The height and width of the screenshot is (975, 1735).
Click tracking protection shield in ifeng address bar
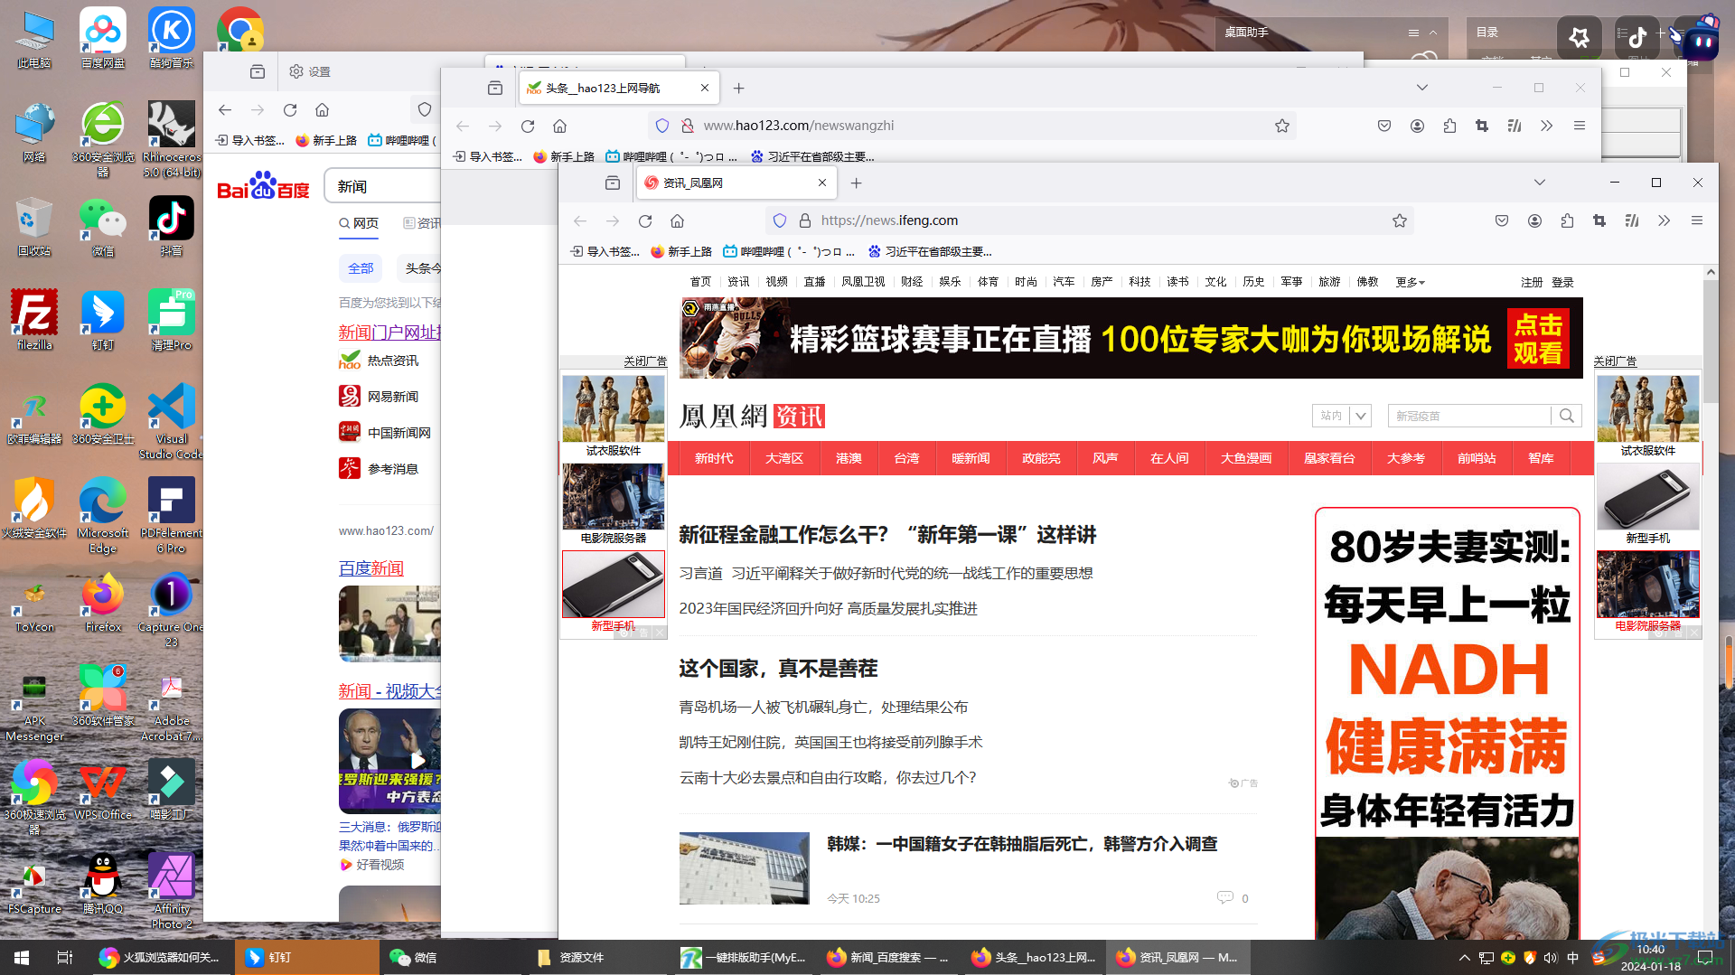click(780, 221)
